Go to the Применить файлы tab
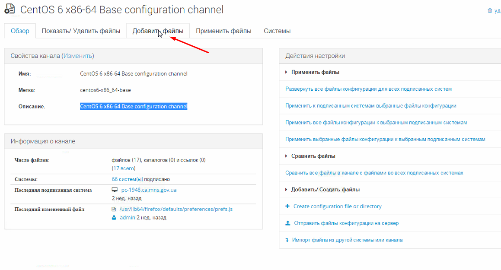This screenshot has height=270, width=501. (x=223, y=31)
